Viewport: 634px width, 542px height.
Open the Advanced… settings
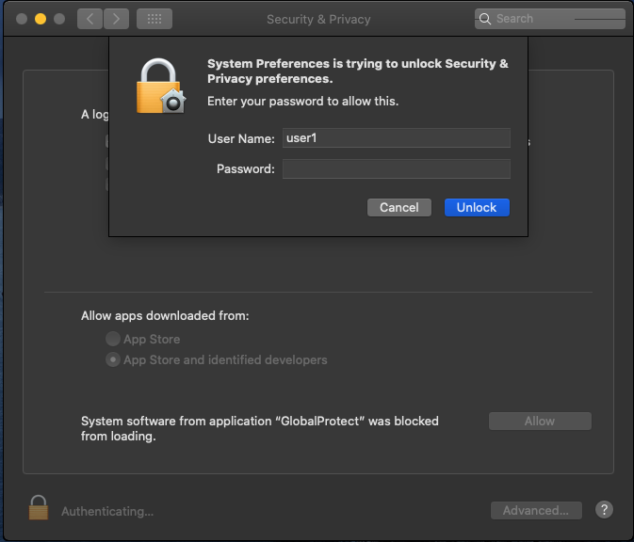(x=536, y=510)
